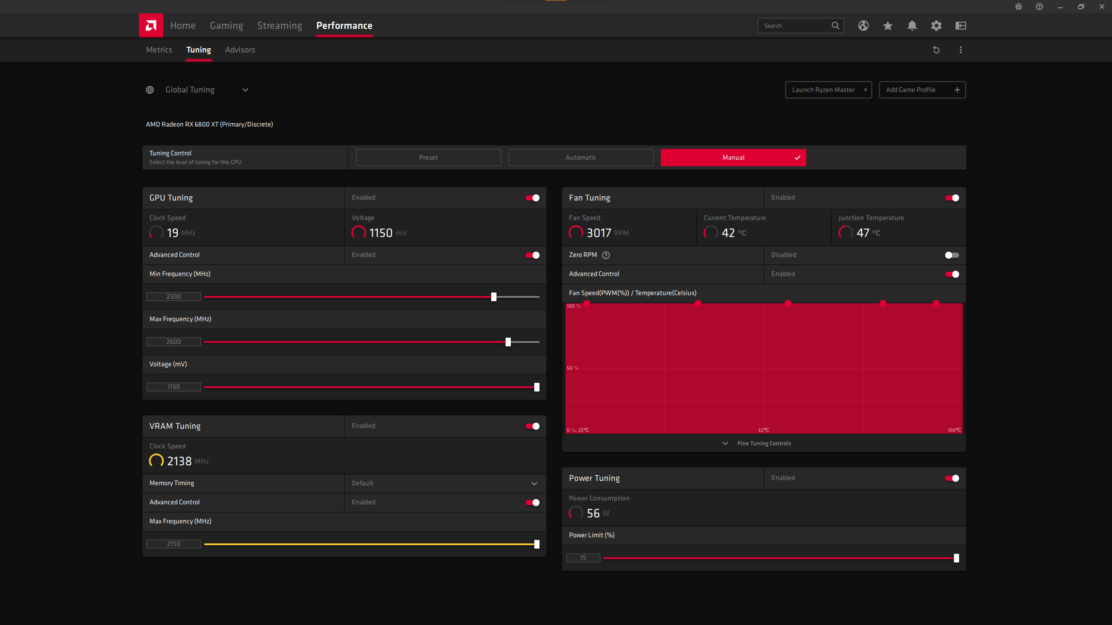Toggle GPU Tuning enabled switch
The width and height of the screenshot is (1112, 625).
pyautogui.click(x=533, y=198)
